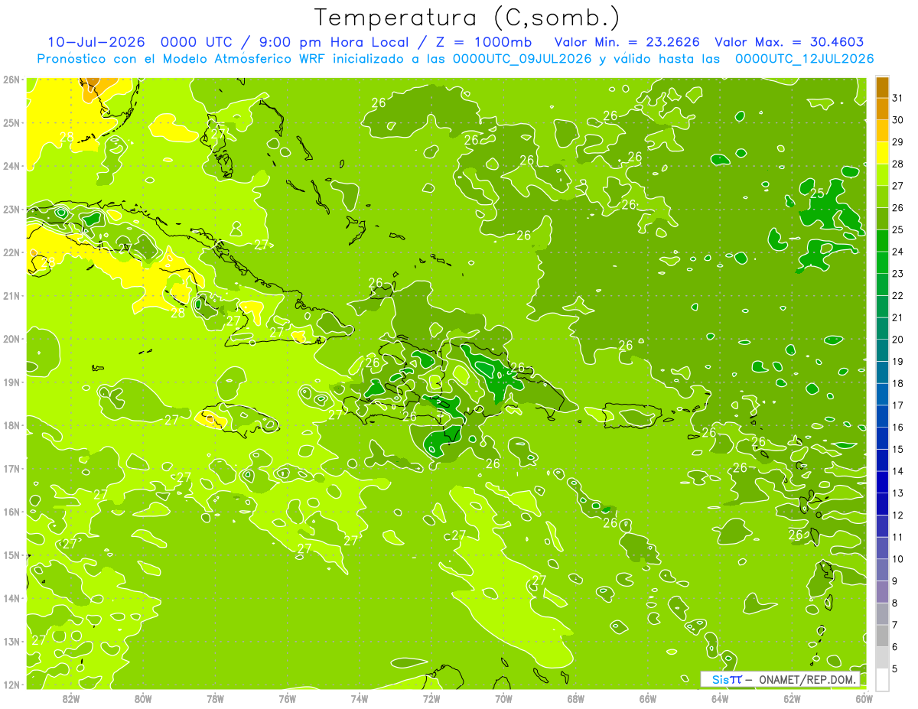
Task: Click the "66W" longitude axis label
Action: pos(648,698)
